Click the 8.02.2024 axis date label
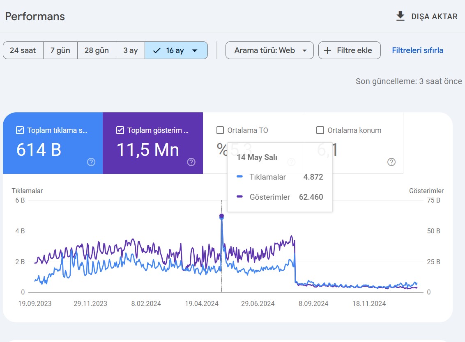The image size is (465, 342). [x=146, y=303]
